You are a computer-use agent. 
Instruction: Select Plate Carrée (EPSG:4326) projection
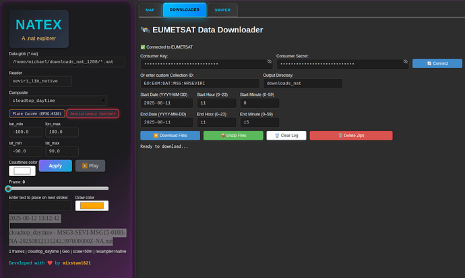pyautogui.click(x=36, y=114)
